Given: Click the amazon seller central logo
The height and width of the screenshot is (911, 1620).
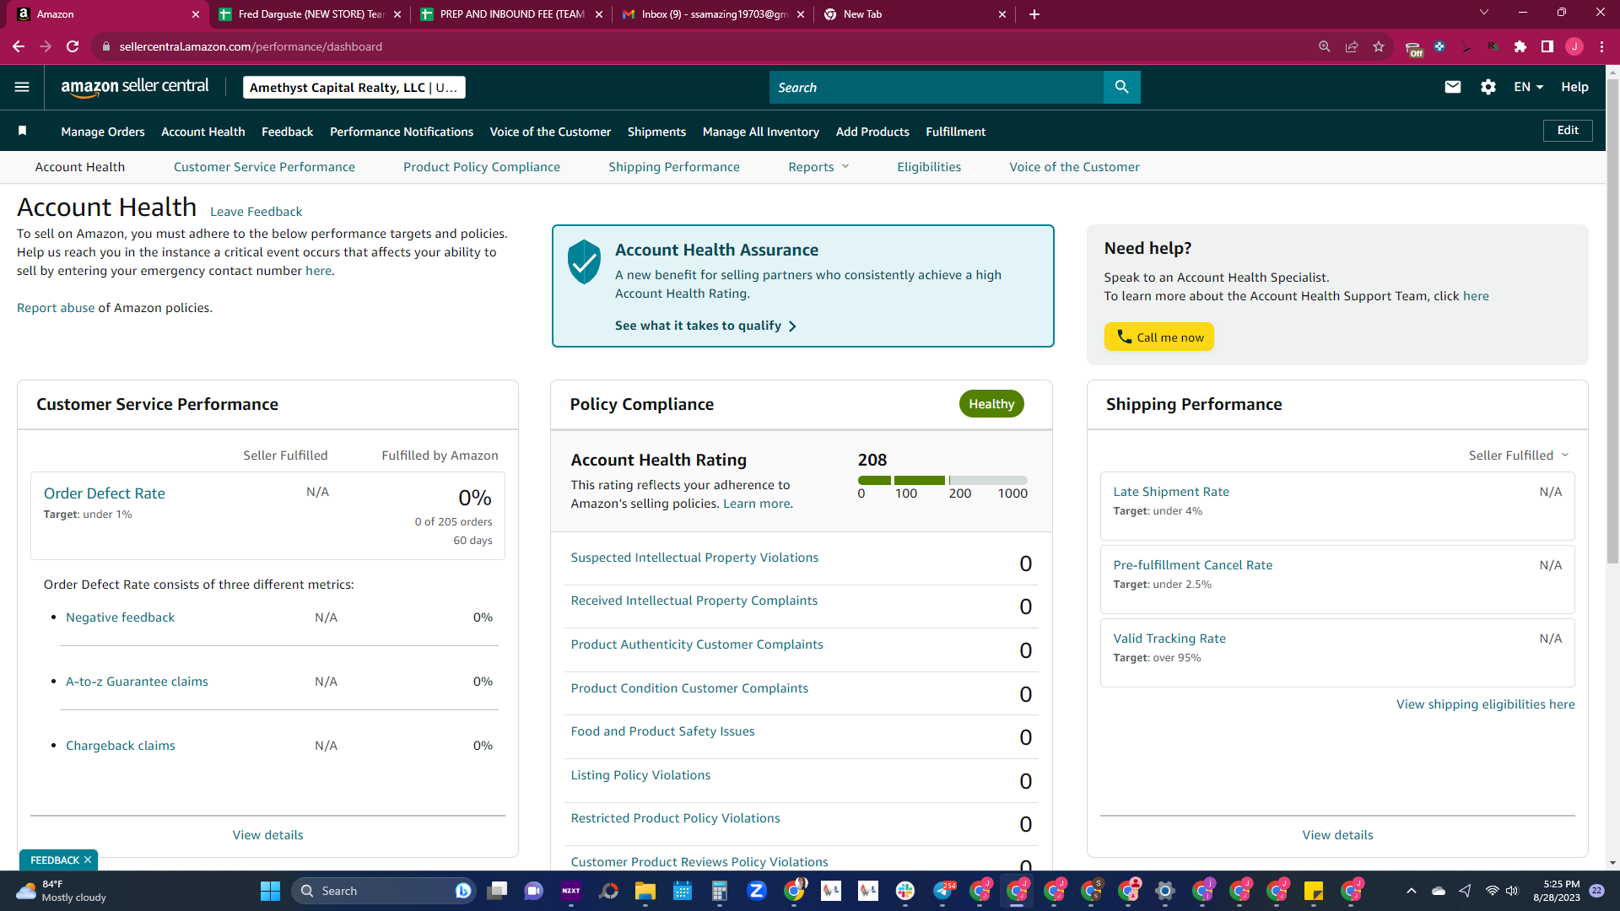Looking at the screenshot, I should click(135, 87).
